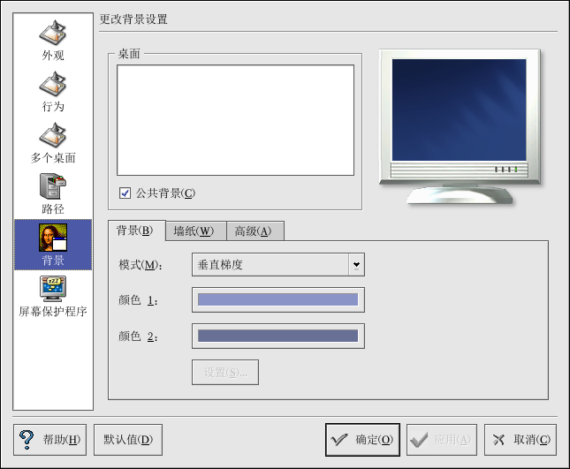
Task: Click the arrow of the 模式 combo box
Action: tap(357, 265)
